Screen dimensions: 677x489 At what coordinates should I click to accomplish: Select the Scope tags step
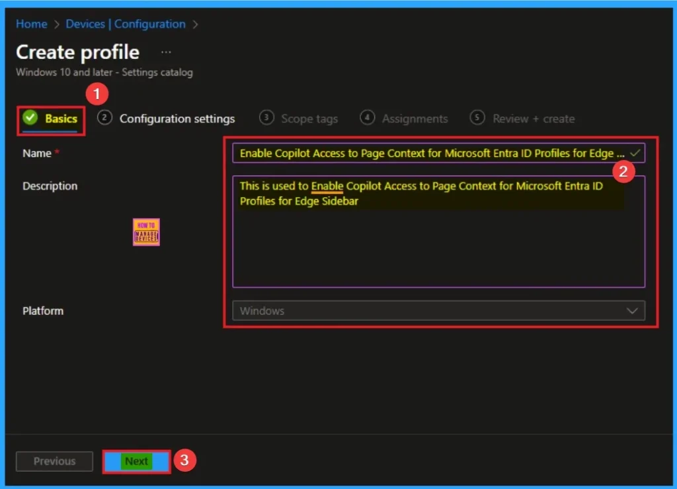pyautogui.click(x=309, y=118)
